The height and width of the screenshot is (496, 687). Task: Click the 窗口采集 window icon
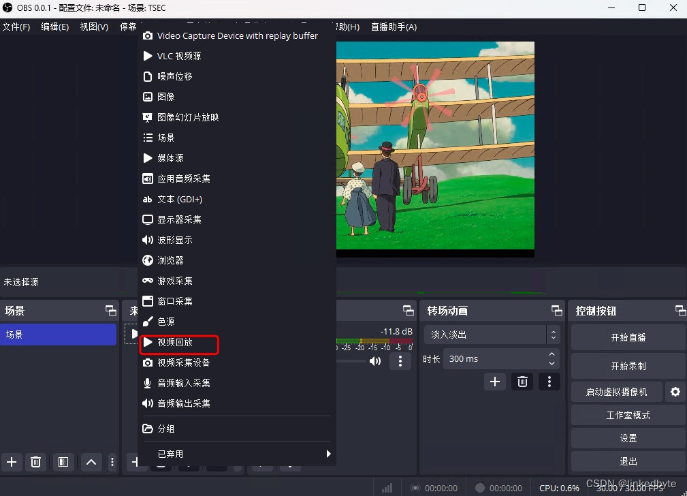click(148, 301)
